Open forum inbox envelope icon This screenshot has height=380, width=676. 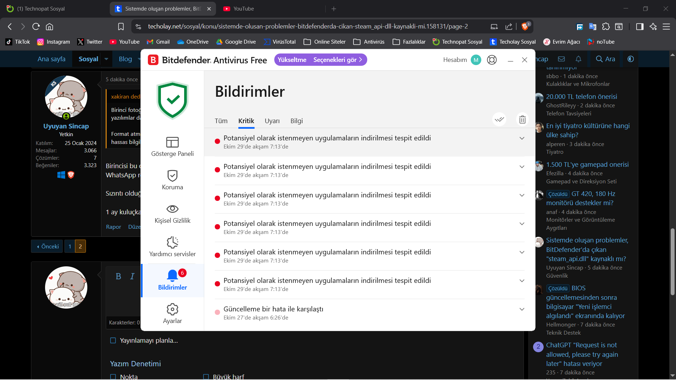(562, 59)
